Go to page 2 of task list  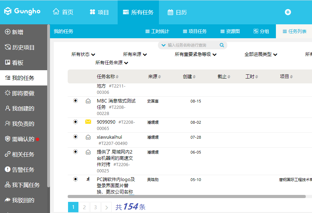84,207
